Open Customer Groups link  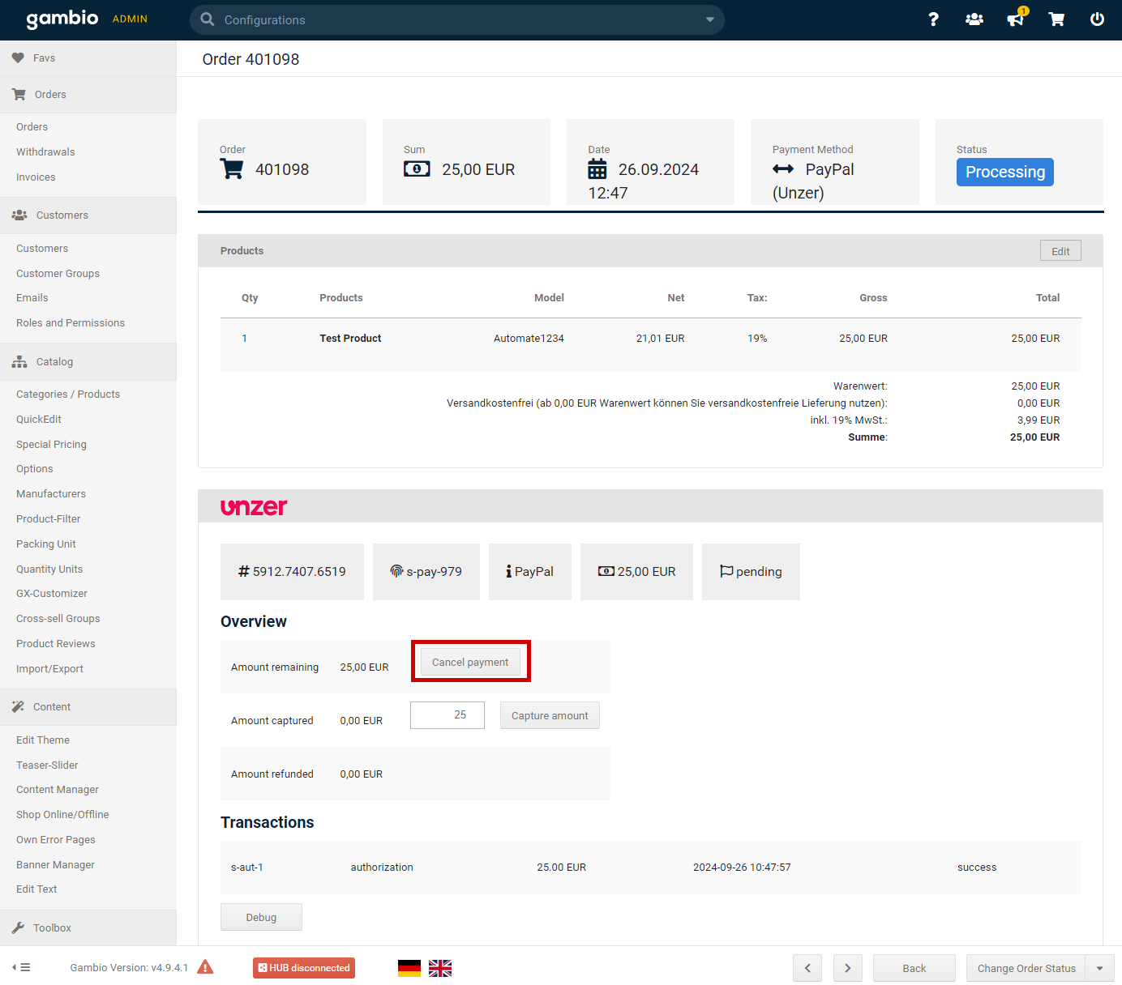[58, 274]
